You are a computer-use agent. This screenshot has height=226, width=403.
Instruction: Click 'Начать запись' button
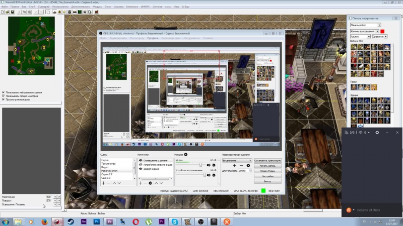(x=267, y=166)
